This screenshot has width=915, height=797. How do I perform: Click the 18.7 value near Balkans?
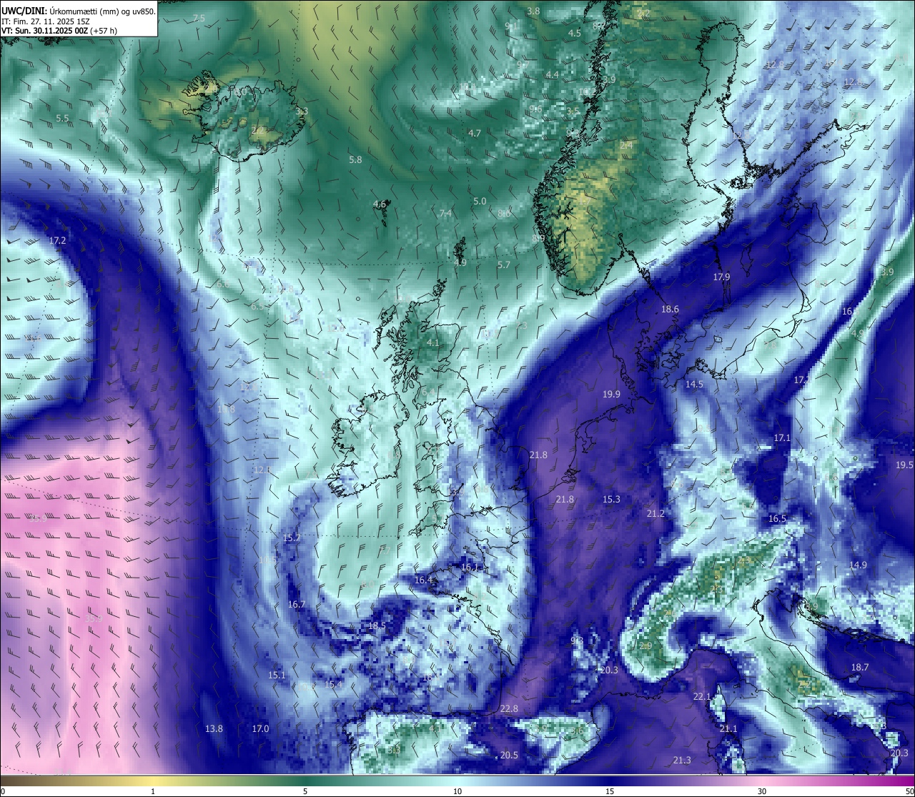click(x=860, y=668)
